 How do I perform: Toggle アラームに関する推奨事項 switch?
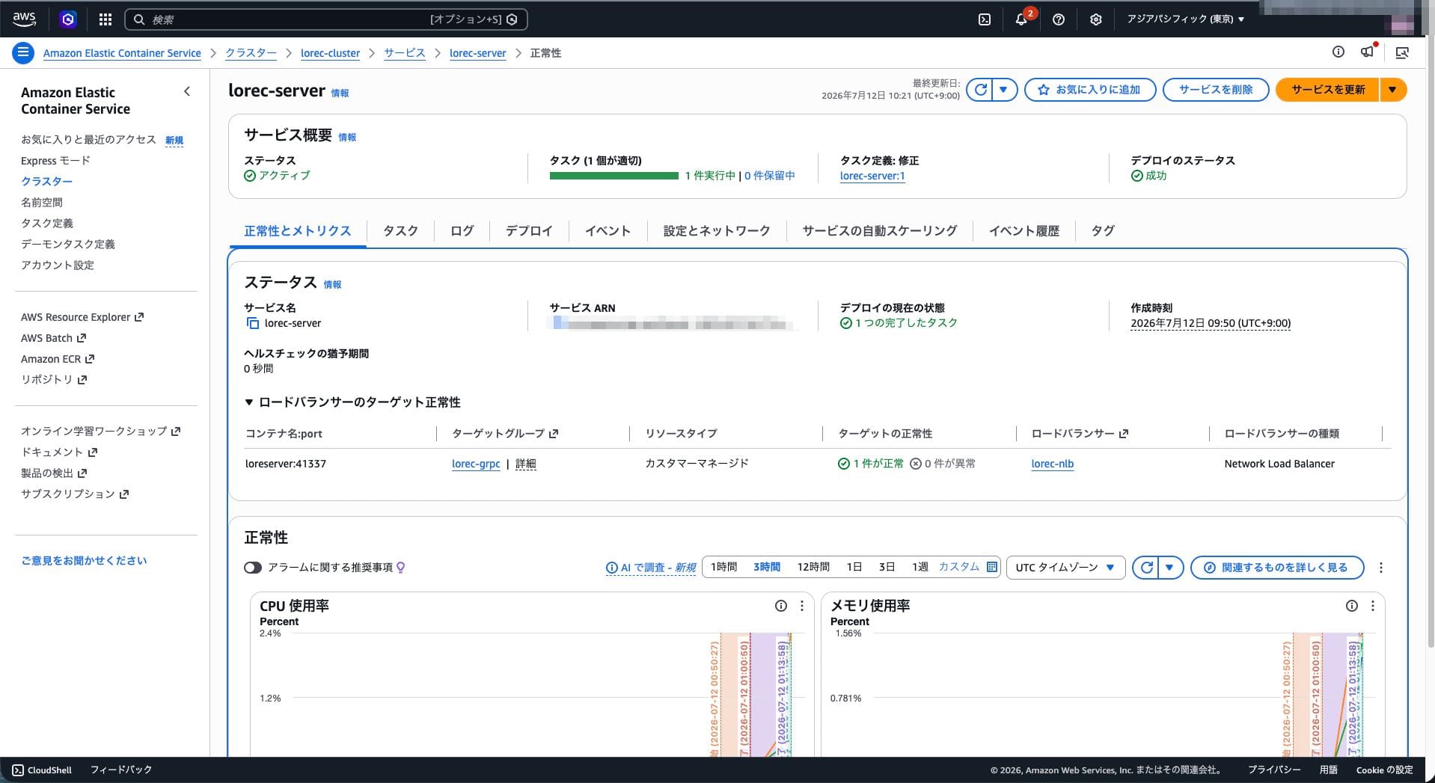click(x=253, y=568)
